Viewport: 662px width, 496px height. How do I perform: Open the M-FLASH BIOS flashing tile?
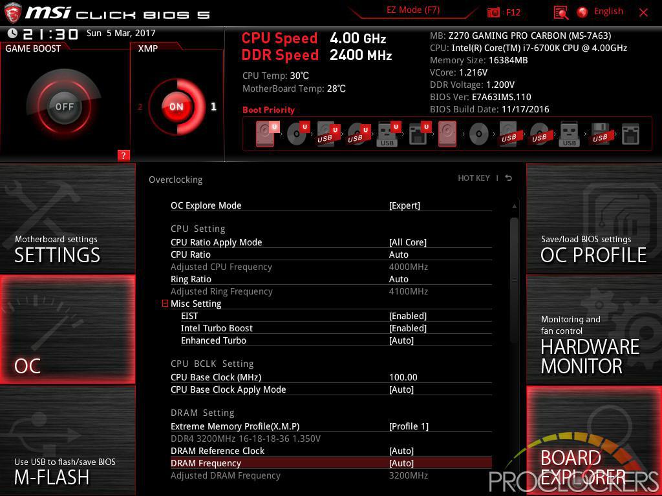pos(67,440)
